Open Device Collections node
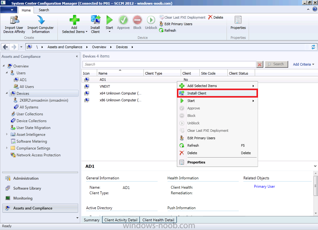318x230 pixels. tap(29, 121)
